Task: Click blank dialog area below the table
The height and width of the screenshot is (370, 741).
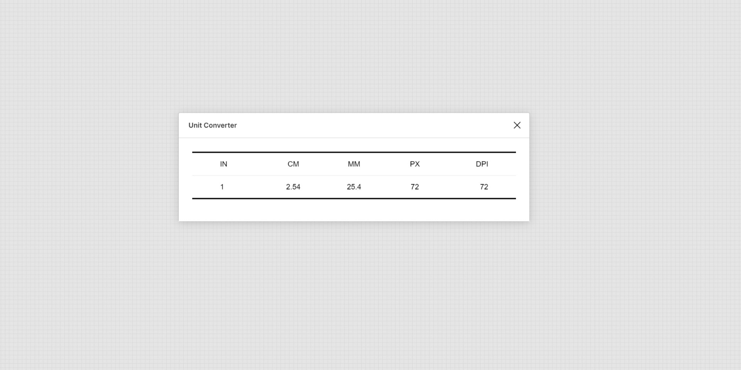Action: [354, 210]
